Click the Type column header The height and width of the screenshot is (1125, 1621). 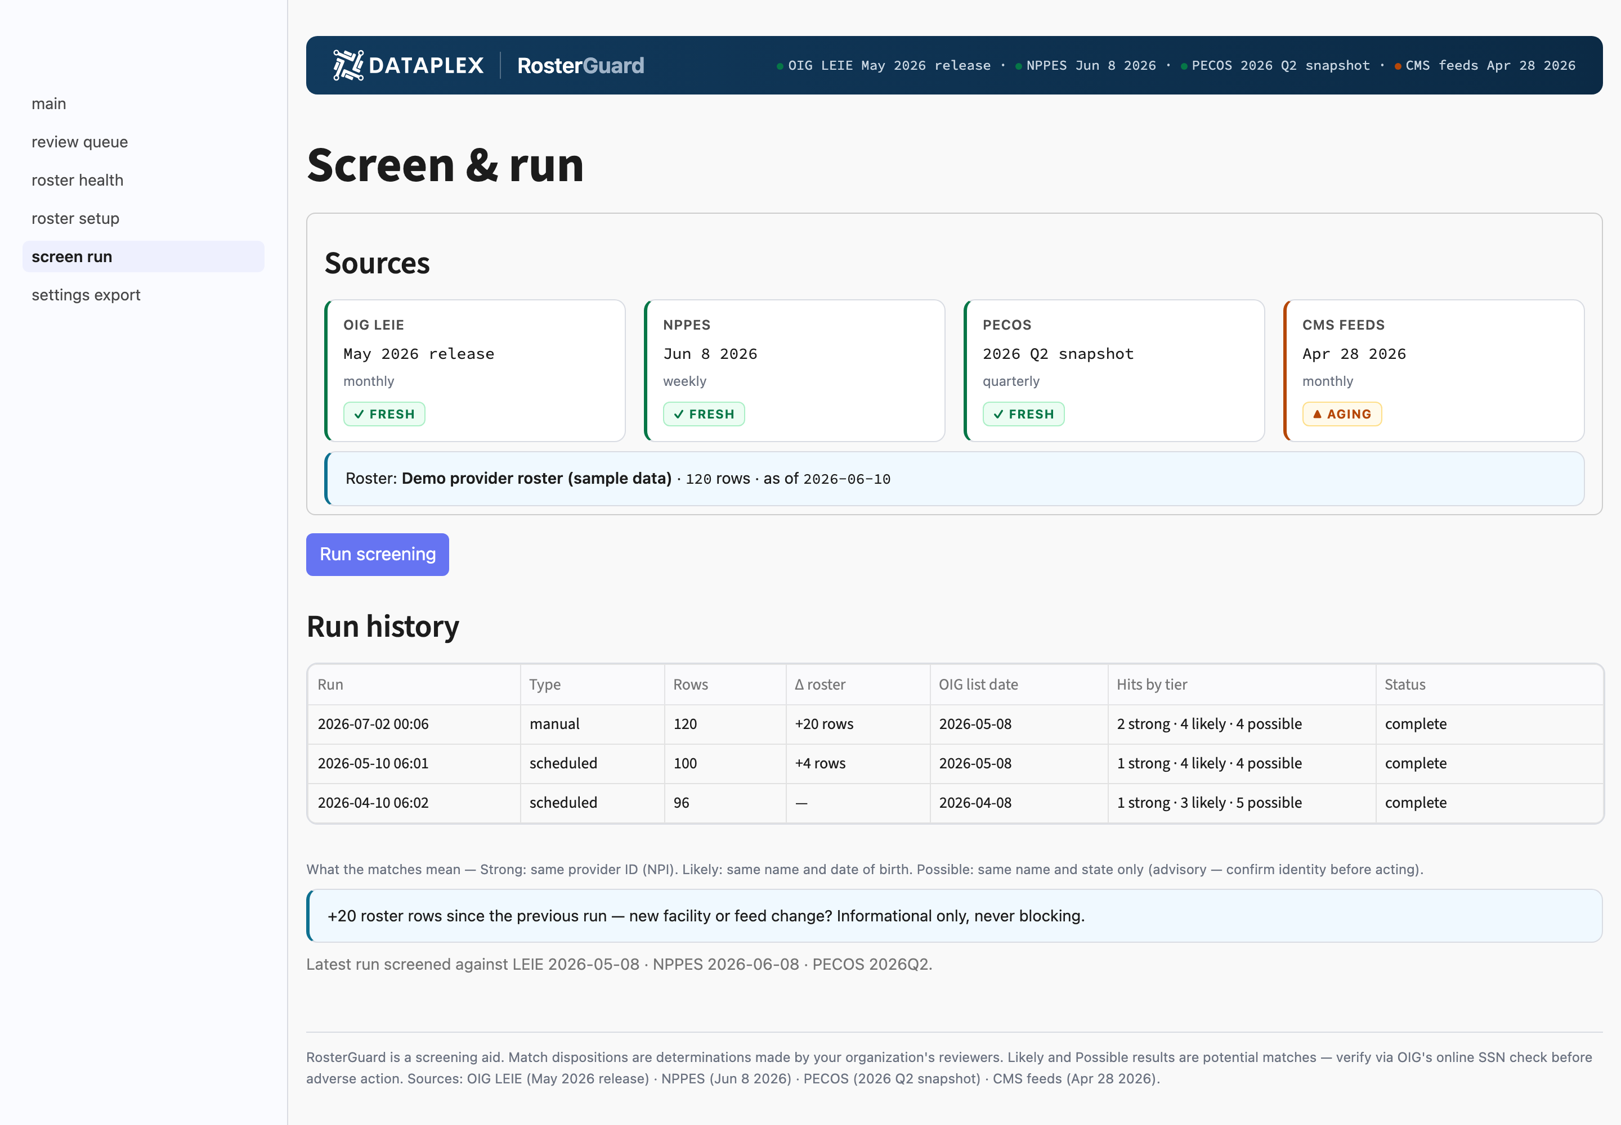click(x=593, y=685)
